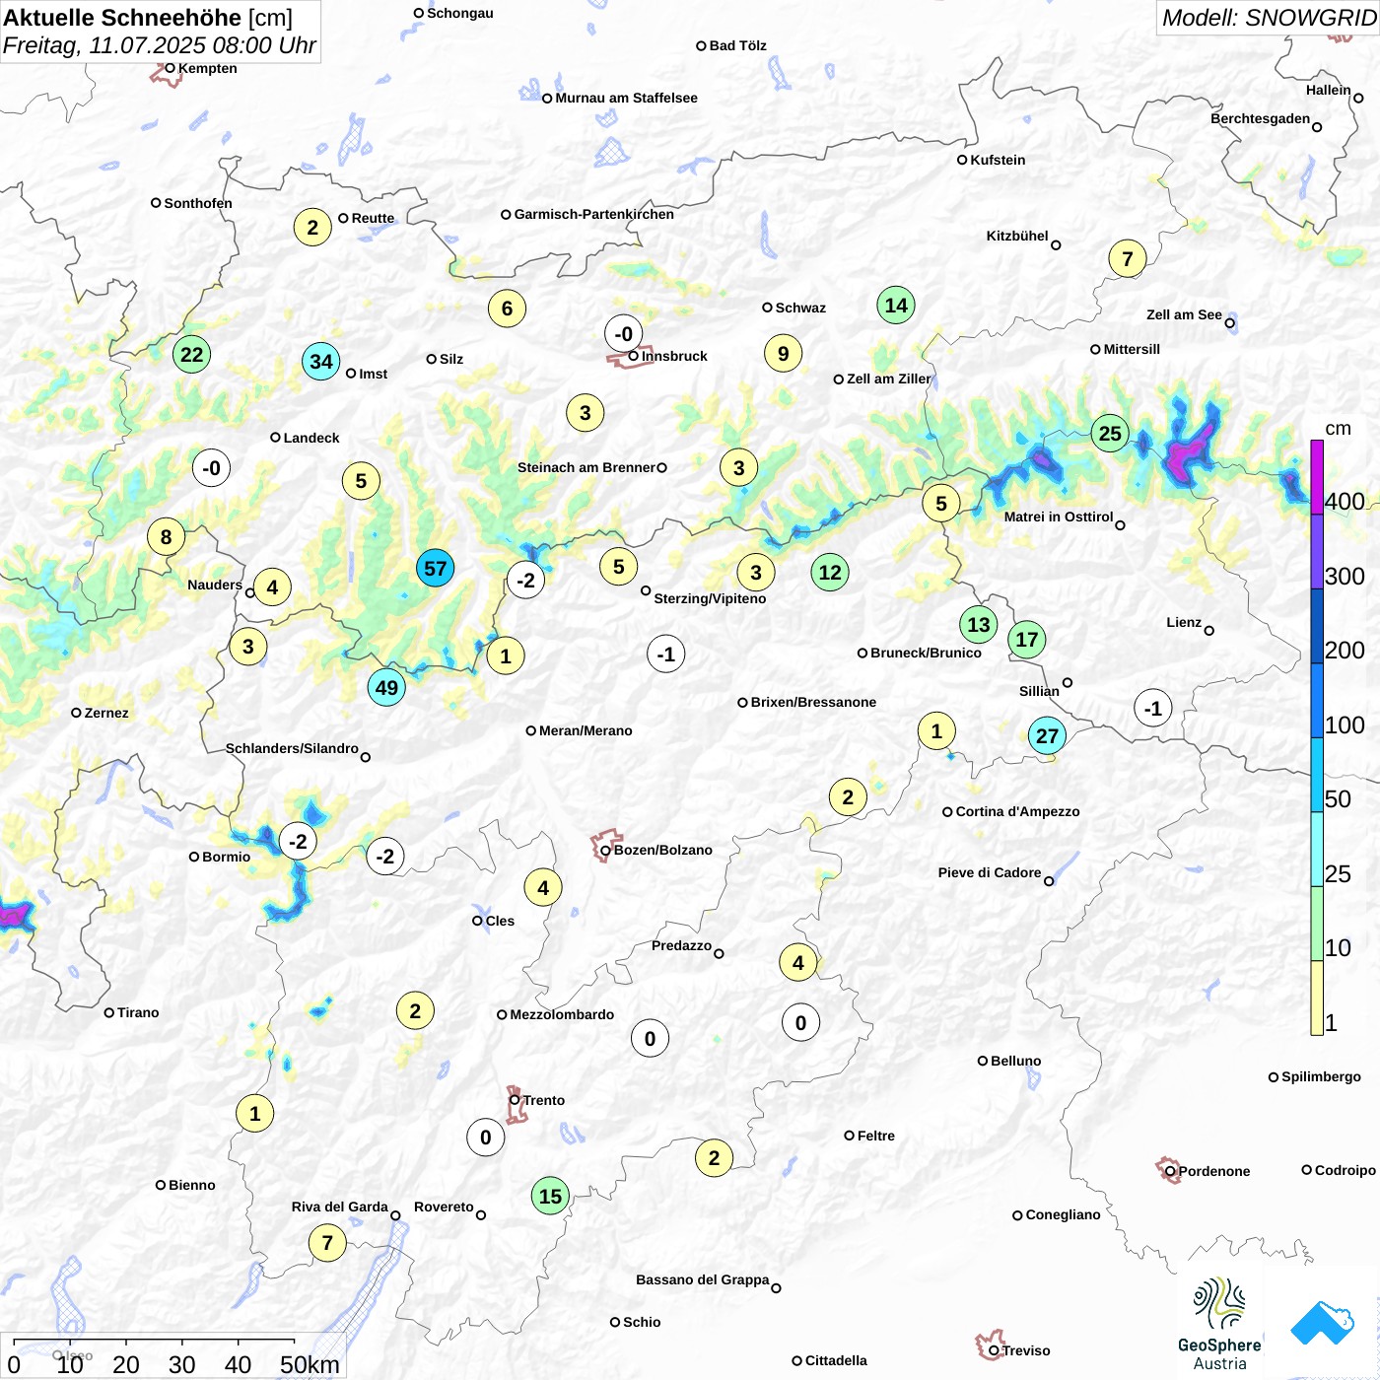The width and height of the screenshot is (1380, 1380).
Task: Click the Kufstein city label
Action: click(998, 160)
